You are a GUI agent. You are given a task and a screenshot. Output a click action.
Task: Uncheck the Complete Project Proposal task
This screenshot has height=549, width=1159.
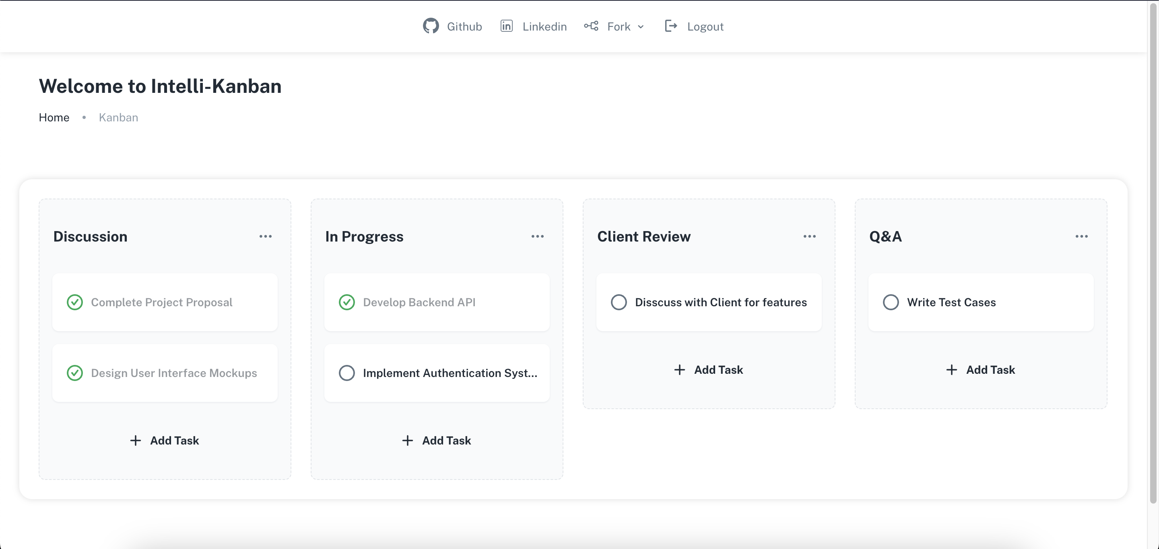(75, 302)
